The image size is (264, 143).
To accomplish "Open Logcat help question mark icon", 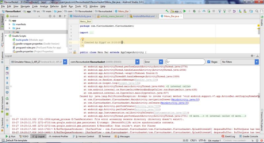I will (7, 126).
